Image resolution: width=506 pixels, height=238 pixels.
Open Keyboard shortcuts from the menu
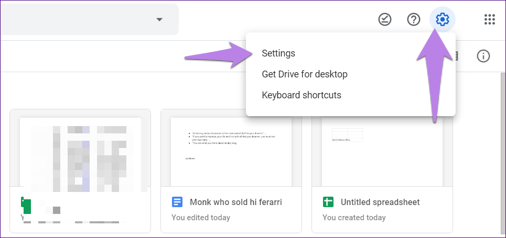click(x=301, y=95)
